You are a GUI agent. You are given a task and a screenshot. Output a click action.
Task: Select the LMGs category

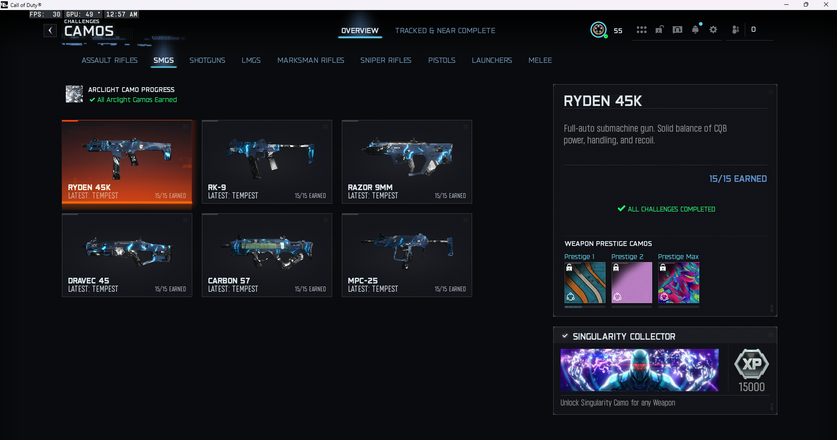pyautogui.click(x=251, y=60)
